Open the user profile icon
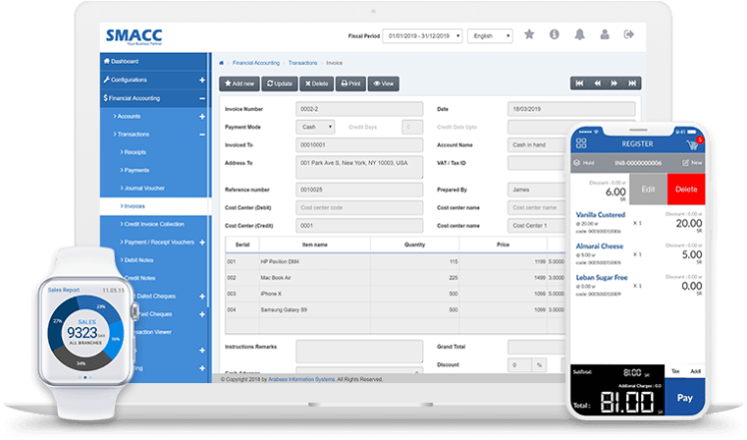 (604, 35)
